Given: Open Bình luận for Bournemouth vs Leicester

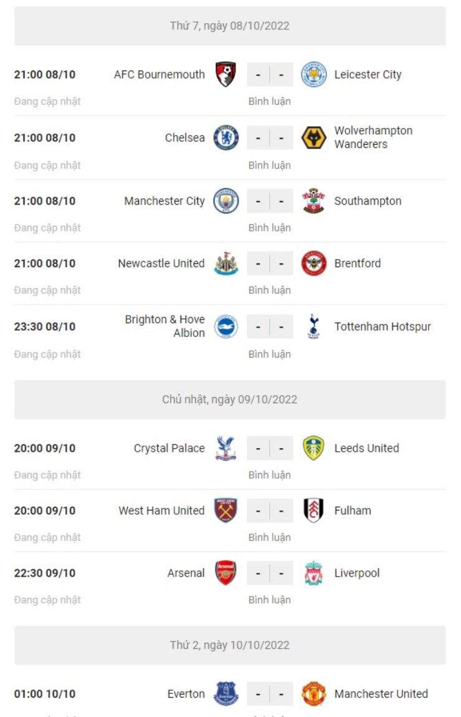Looking at the screenshot, I should (x=270, y=101).
